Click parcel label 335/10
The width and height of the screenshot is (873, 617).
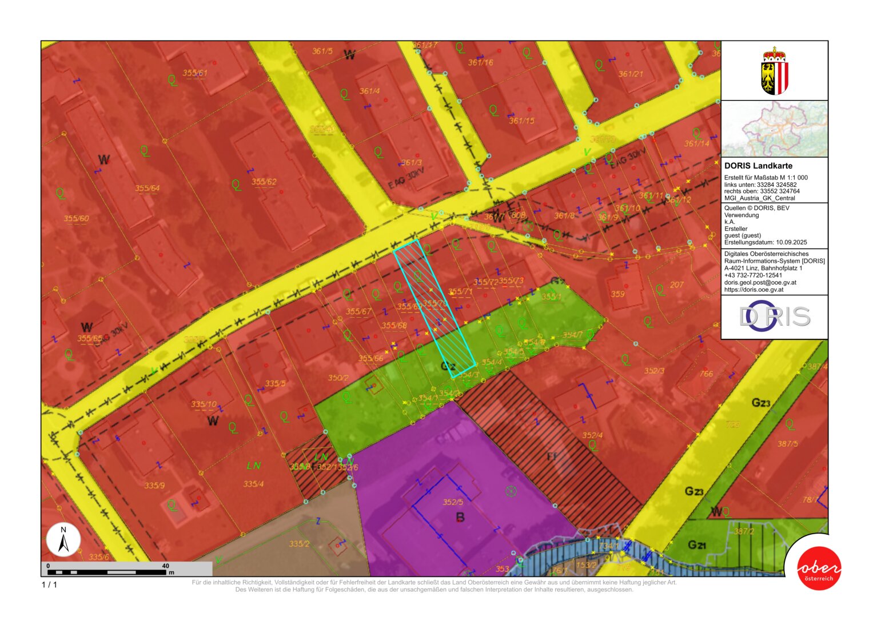point(204,404)
